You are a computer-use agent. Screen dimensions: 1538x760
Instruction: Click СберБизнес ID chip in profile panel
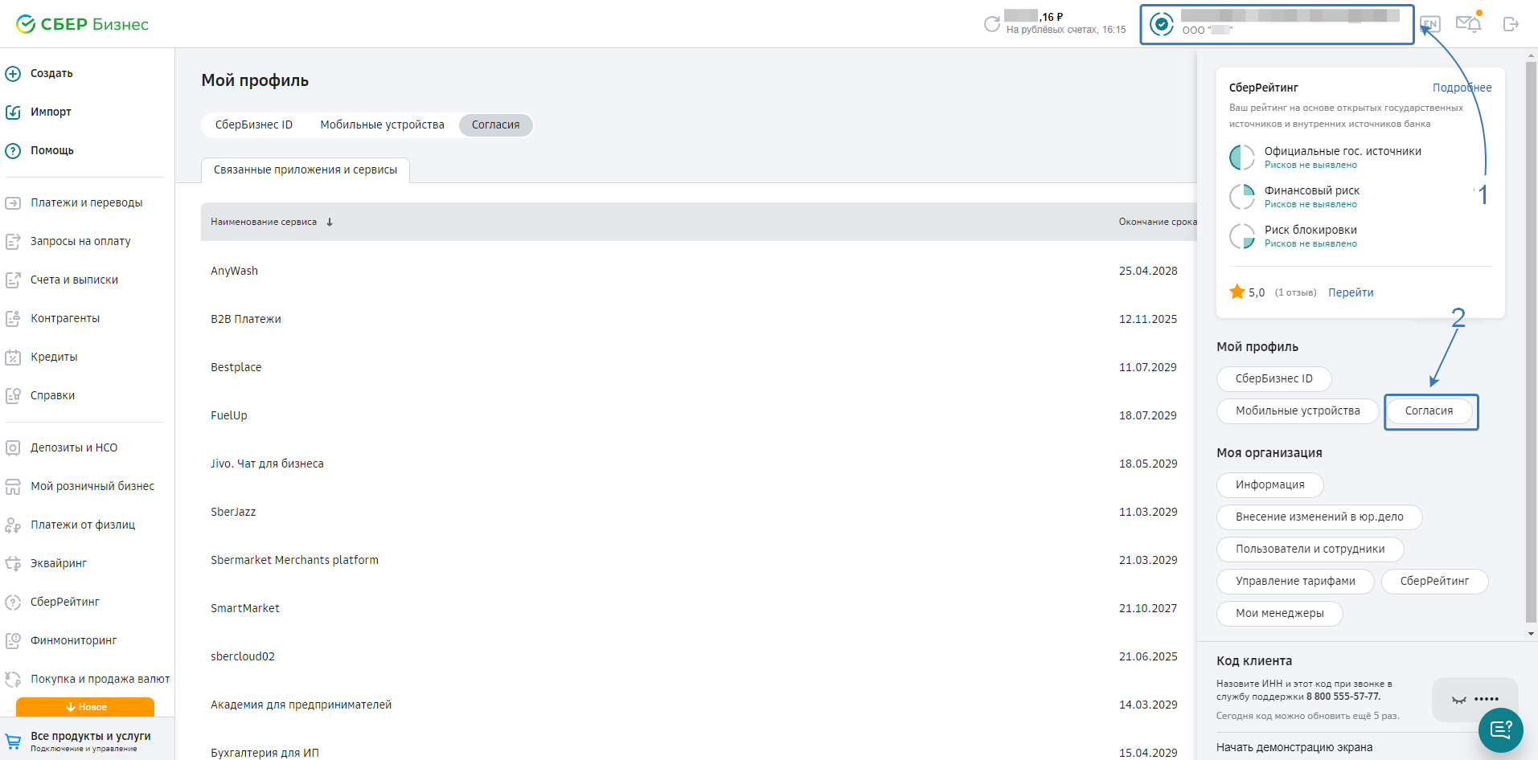coord(1274,378)
